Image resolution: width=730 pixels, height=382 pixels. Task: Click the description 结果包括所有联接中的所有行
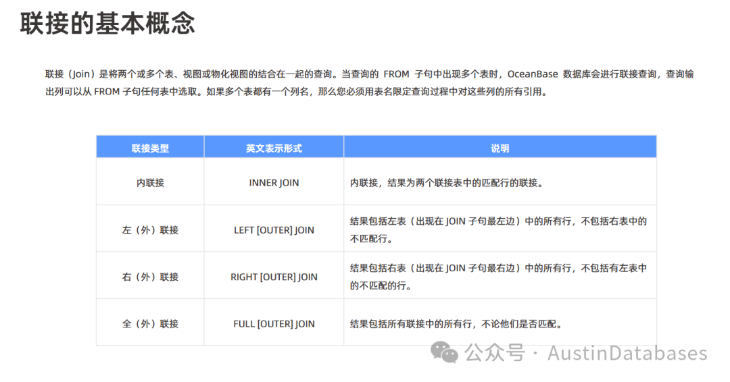click(x=457, y=324)
